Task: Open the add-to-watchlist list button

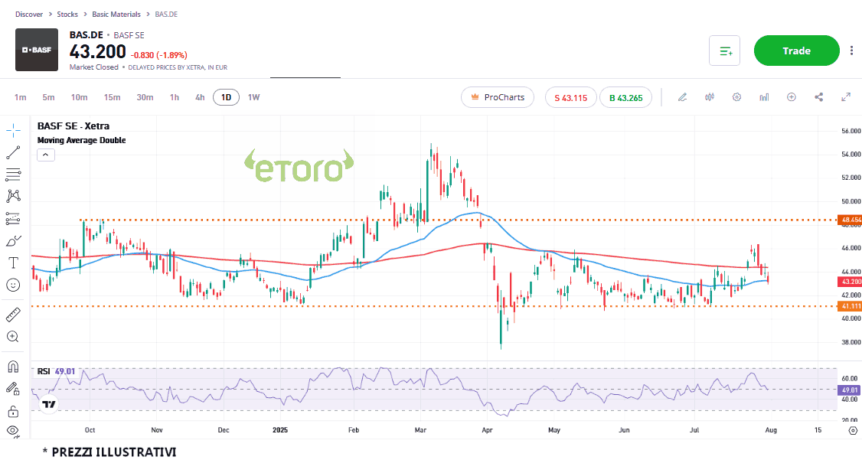Action: (x=725, y=51)
